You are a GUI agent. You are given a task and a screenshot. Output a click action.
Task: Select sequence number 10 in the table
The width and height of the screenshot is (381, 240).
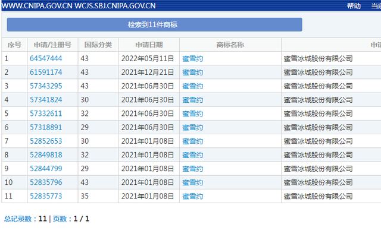(8, 182)
